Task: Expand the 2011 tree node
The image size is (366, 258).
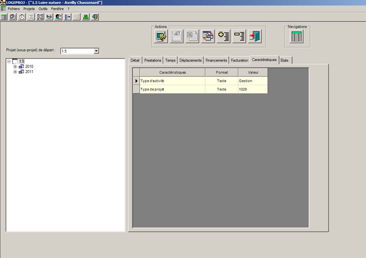Action: click(15, 72)
